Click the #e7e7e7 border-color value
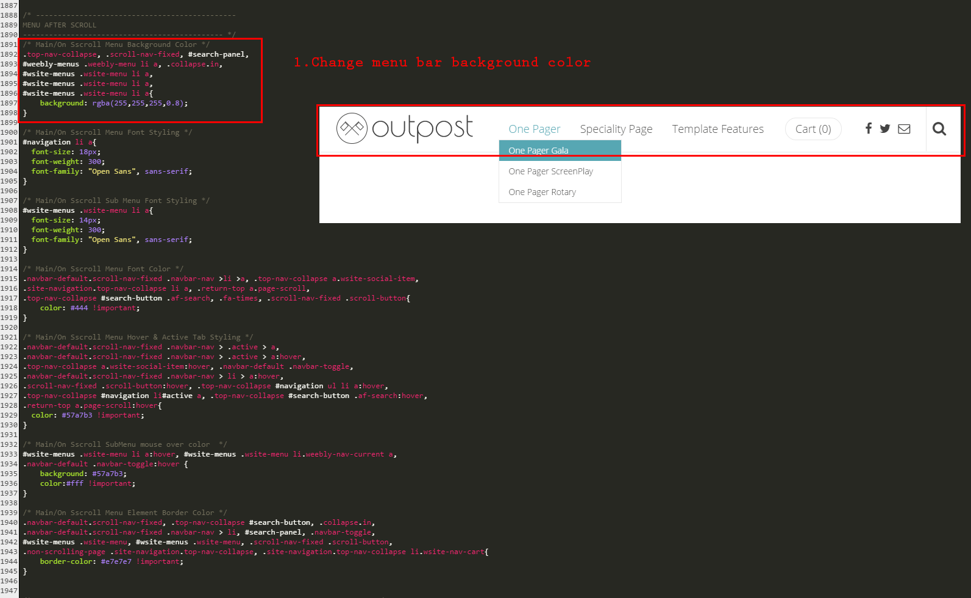This screenshot has height=598, width=971. (x=116, y=561)
